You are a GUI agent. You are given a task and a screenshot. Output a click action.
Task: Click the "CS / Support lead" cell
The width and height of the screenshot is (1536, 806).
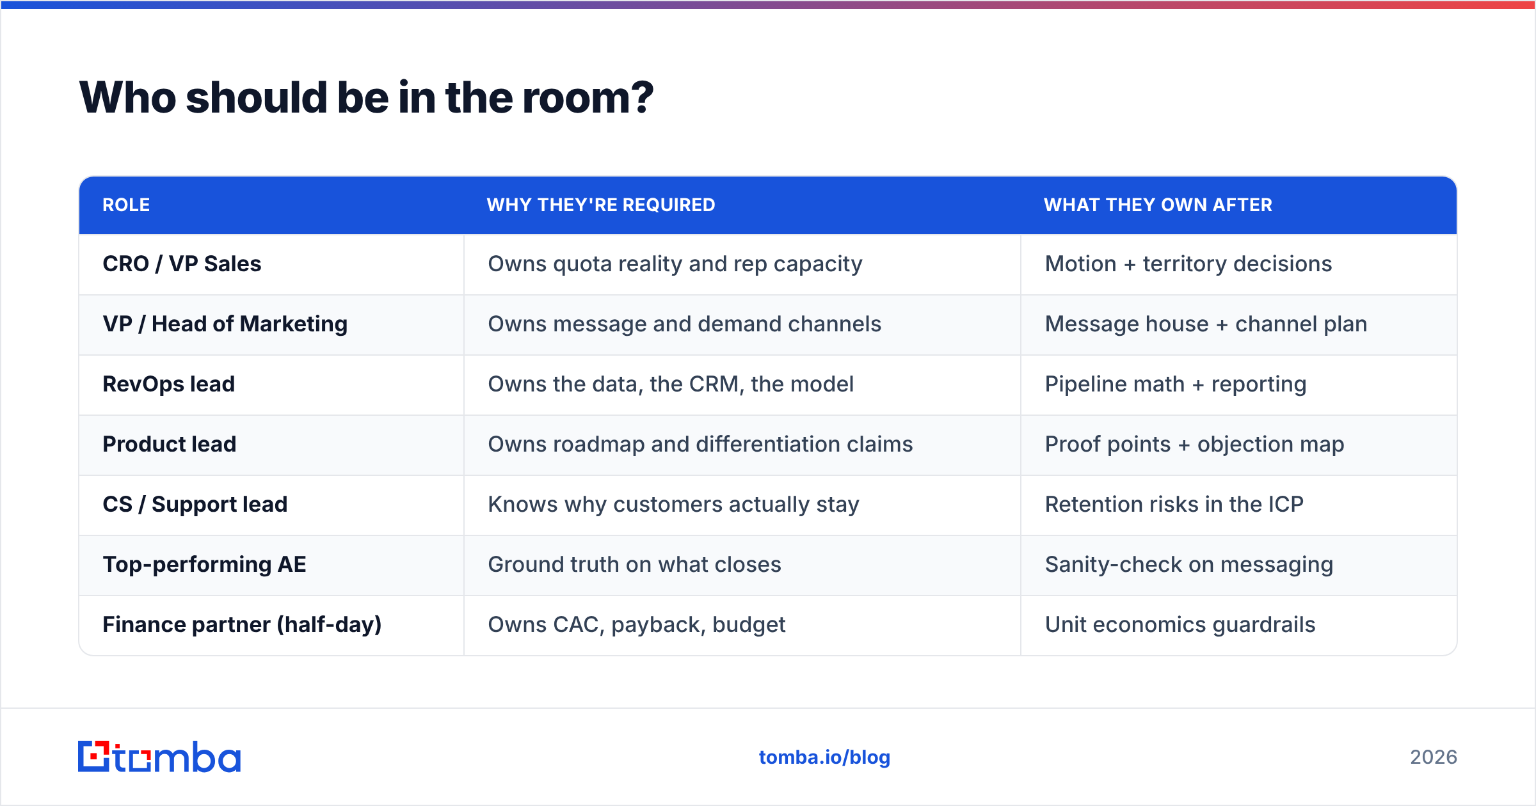(271, 505)
